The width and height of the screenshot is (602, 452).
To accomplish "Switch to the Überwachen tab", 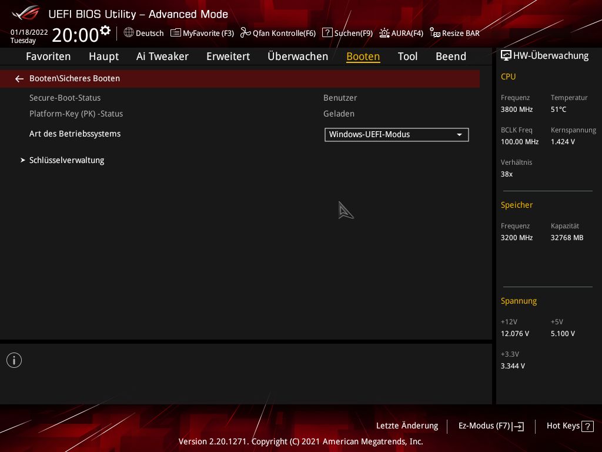I will pyautogui.click(x=298, y=56).
